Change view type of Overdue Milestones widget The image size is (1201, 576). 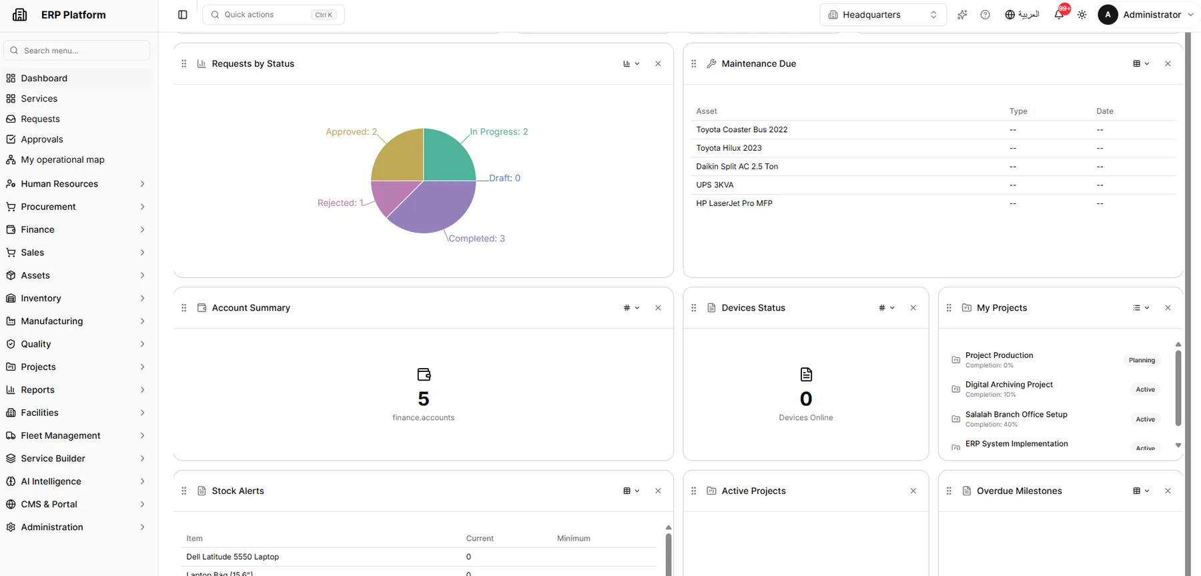[x=1141, y=491]
